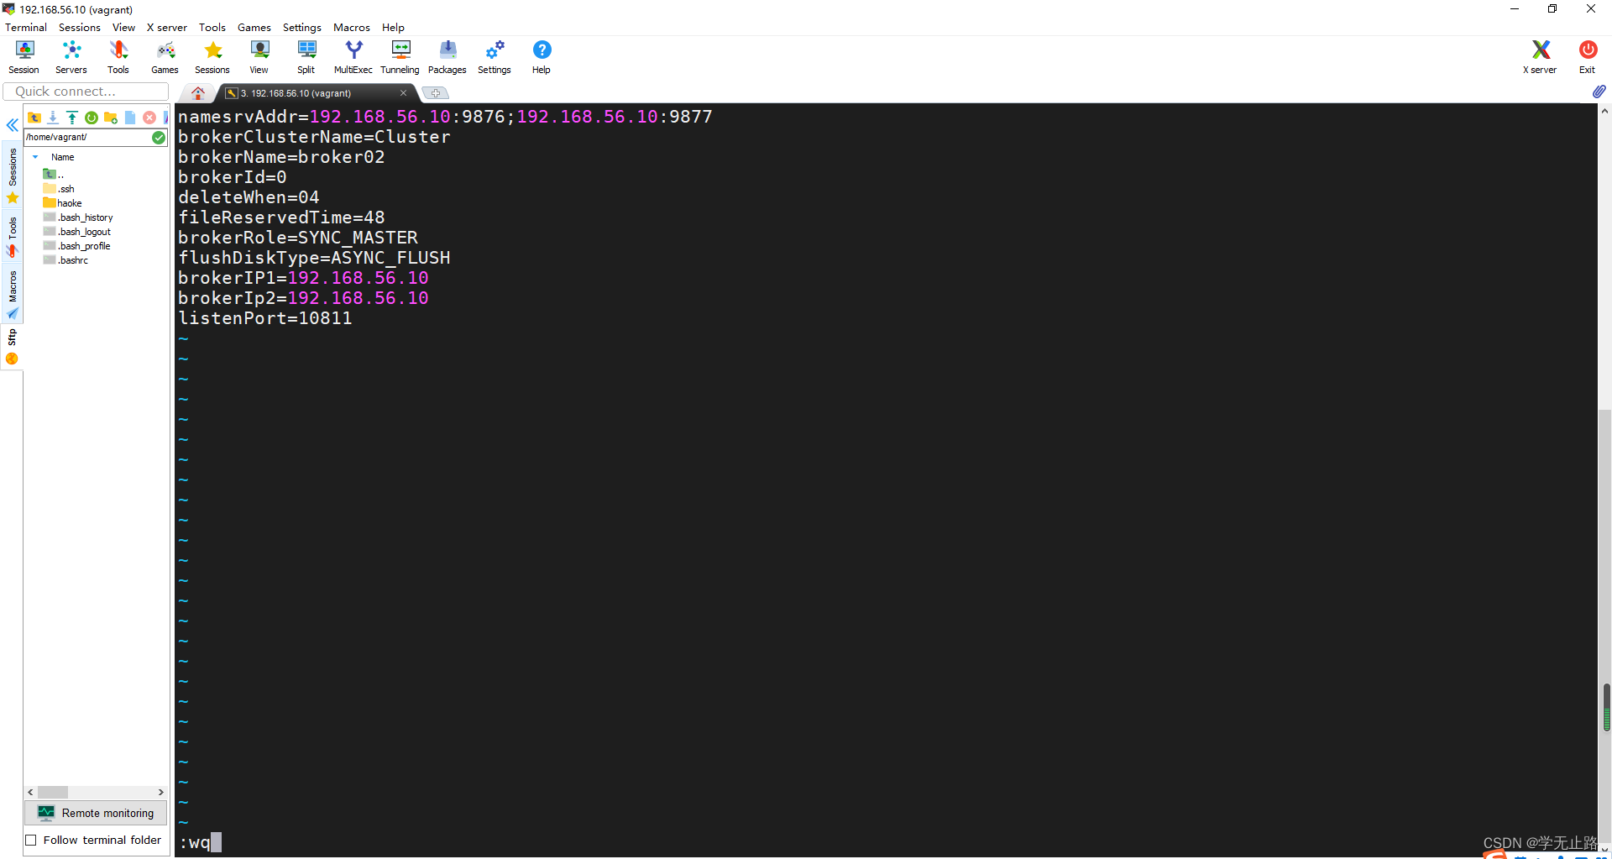
Task: Launch the MultiExec mode icon
Action: point(353,57)
